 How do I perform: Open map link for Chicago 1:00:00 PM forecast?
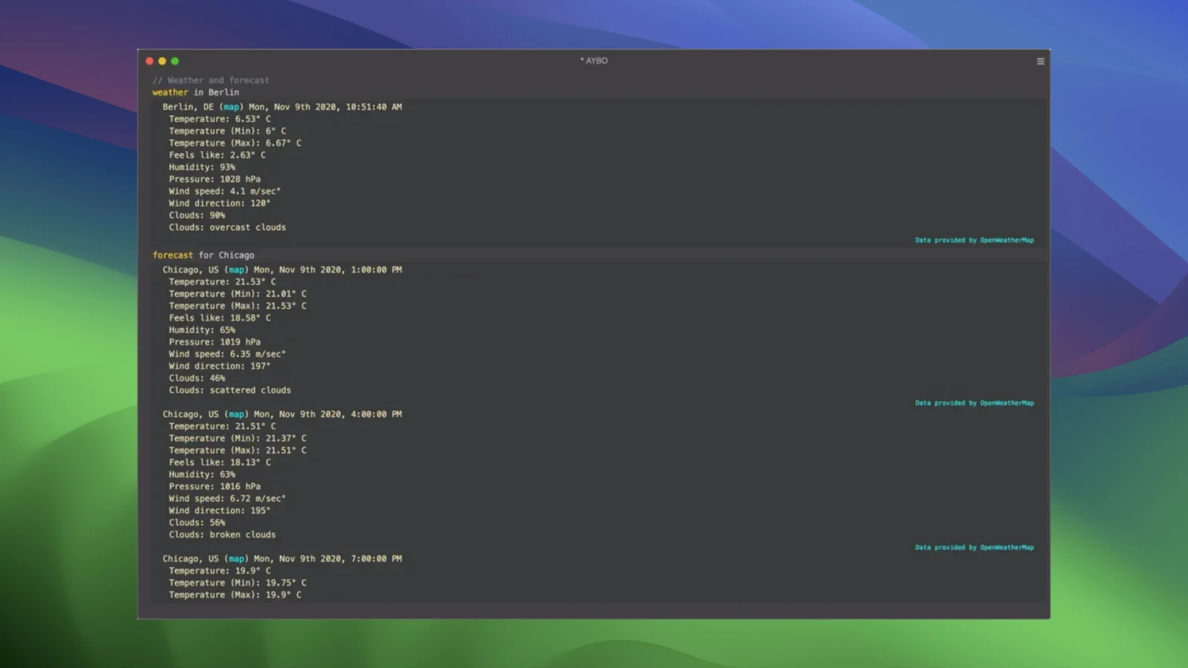pyautogui.click(x=237, y=270)
